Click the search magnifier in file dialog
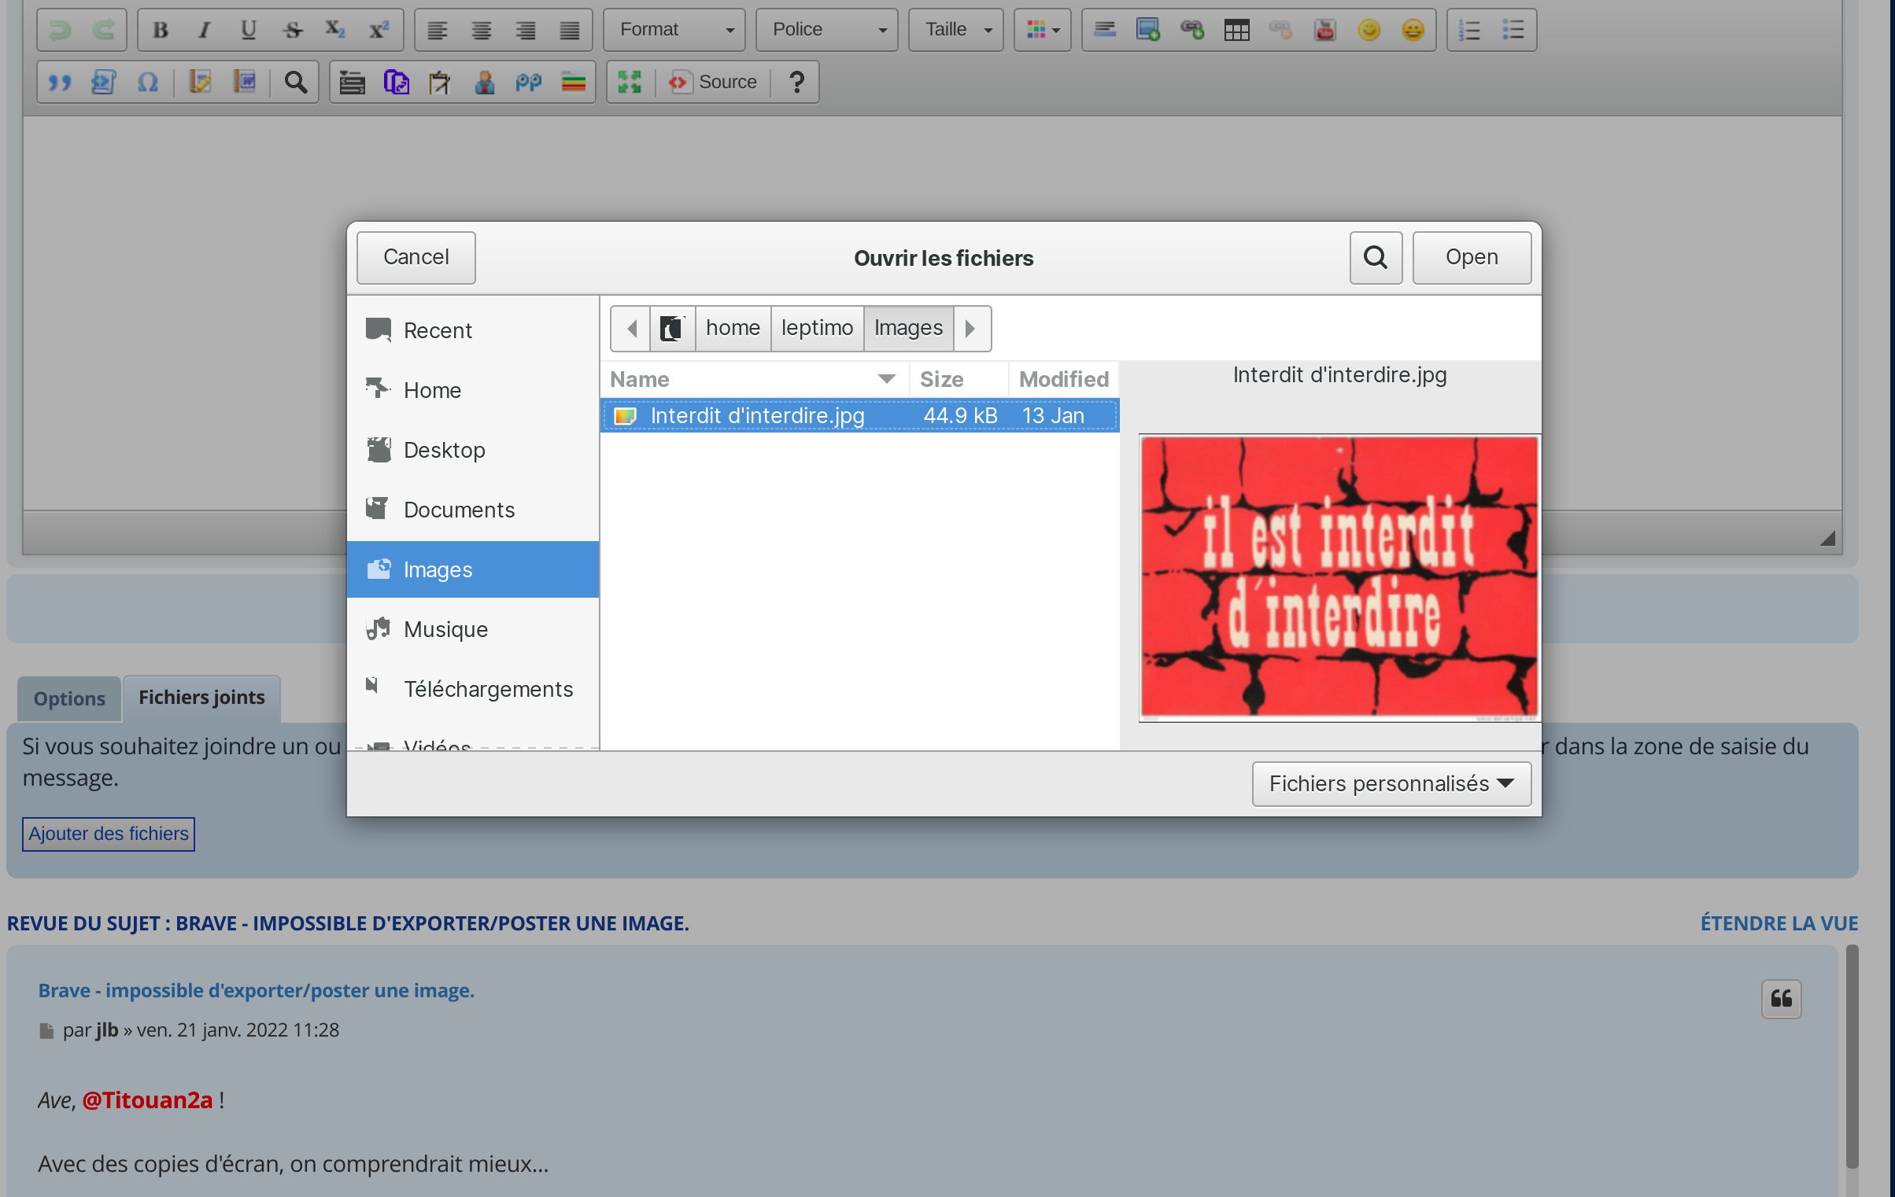 (1375, 257)
